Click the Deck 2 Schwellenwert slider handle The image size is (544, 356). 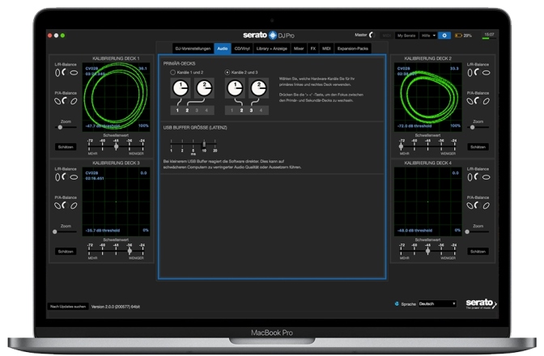pyautogui.click(x=402, y=146)
